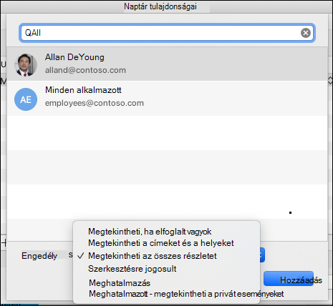Choose the Allan DeYoung contact row
The width and height of the screenshot is (333, 306).
click(167, 64)
